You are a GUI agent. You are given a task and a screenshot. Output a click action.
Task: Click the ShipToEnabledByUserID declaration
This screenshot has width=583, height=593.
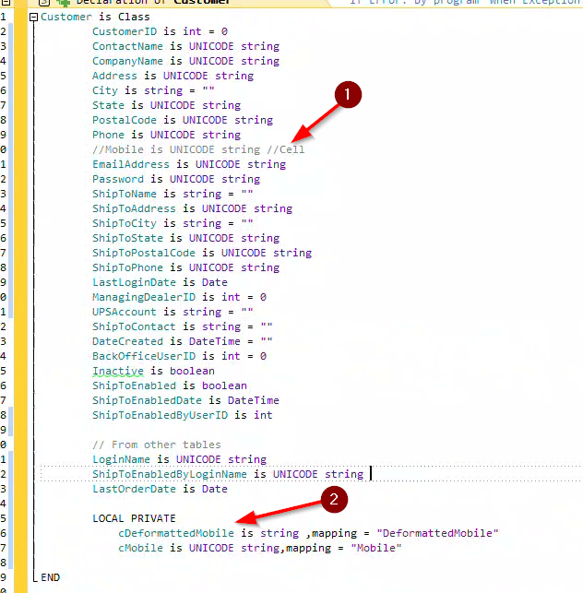click(x=183, y=415)
